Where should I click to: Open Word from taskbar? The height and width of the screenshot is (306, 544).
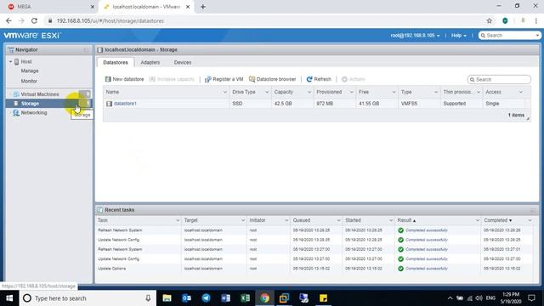225,298
